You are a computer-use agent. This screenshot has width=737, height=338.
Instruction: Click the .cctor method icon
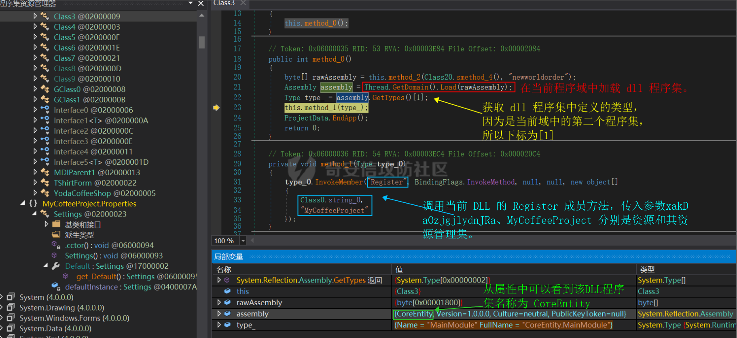click(56, 245)
